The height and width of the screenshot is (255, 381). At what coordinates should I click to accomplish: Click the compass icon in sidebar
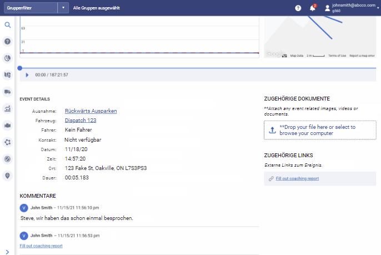point(8,158)
